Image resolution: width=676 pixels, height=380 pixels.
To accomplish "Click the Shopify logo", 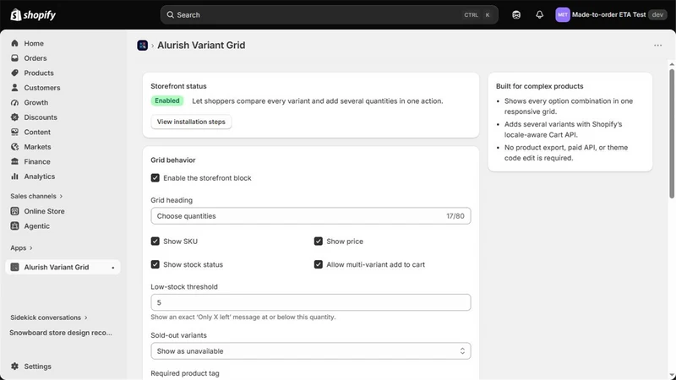I will tap(33, 14).
